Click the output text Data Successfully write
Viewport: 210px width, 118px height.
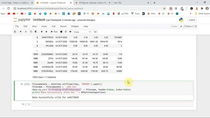pos(55,97)
